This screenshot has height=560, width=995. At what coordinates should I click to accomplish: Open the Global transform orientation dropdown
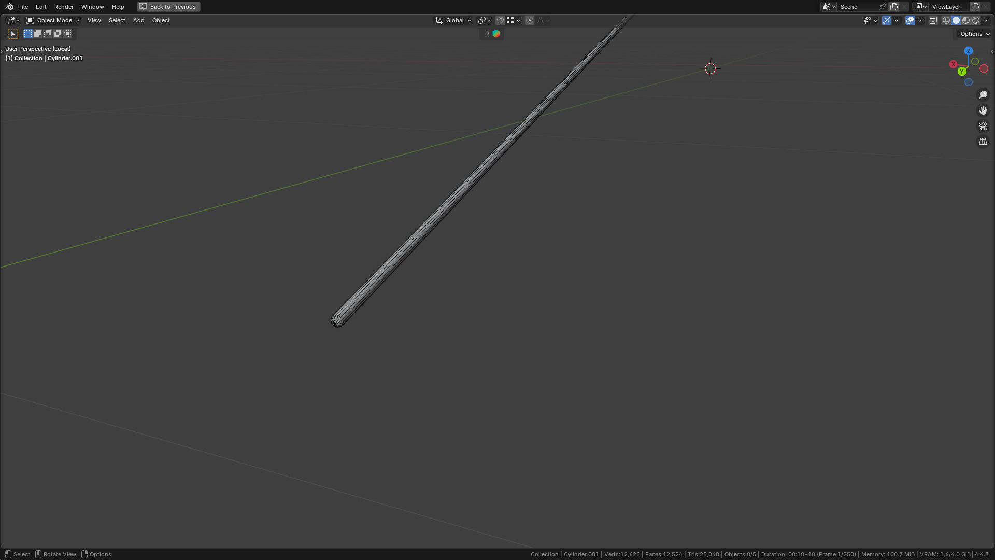pos(453,20)
